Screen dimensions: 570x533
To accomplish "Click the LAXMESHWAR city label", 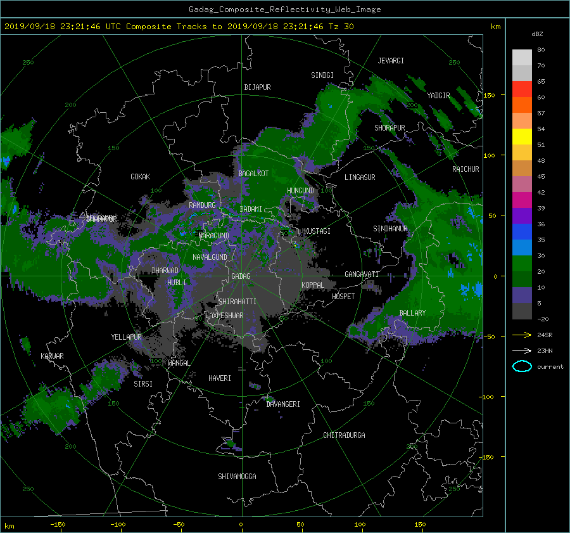I will [x=224, y=316].
